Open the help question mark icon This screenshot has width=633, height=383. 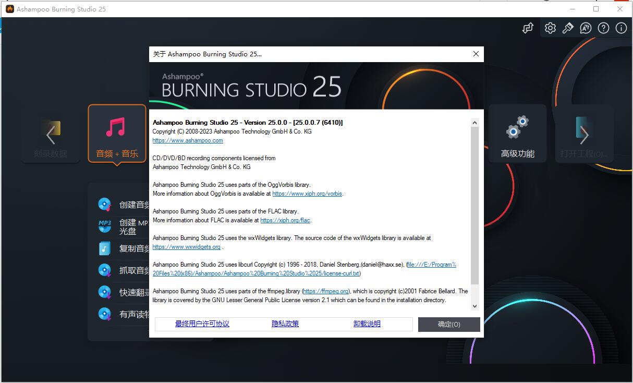pyautogui.click(x=603, y=28)
